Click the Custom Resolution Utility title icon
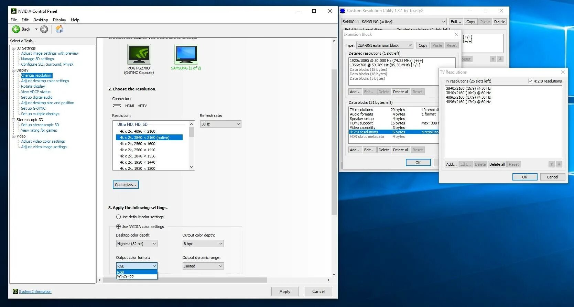The width and height of the screenshot is (574, 307). tap(343, 11)
